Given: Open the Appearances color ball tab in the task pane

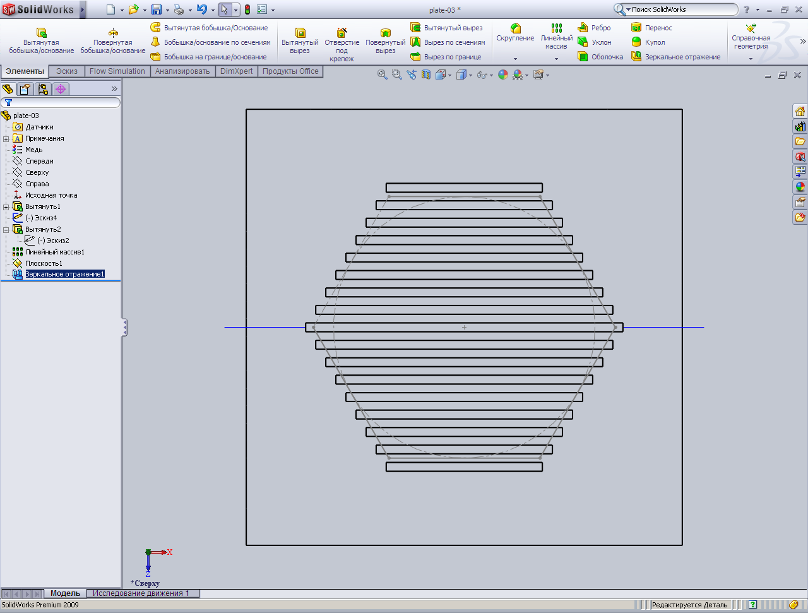Looking at the screenshot, I should (x=800, y=187).
